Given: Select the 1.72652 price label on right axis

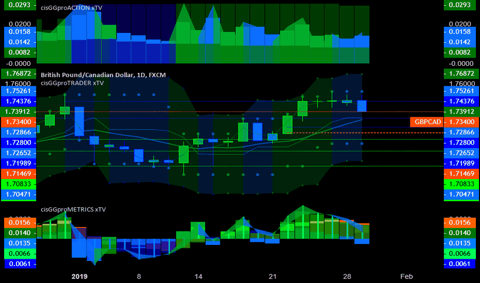Looking at the screenshot, I should [x=461, y=153].
